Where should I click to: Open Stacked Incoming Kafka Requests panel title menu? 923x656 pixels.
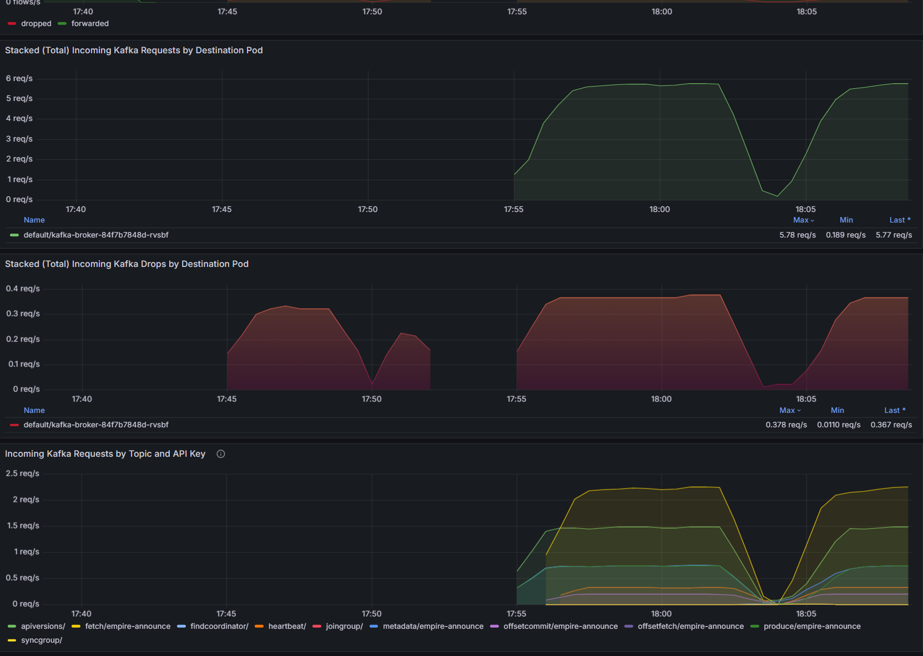pos(134,50)
